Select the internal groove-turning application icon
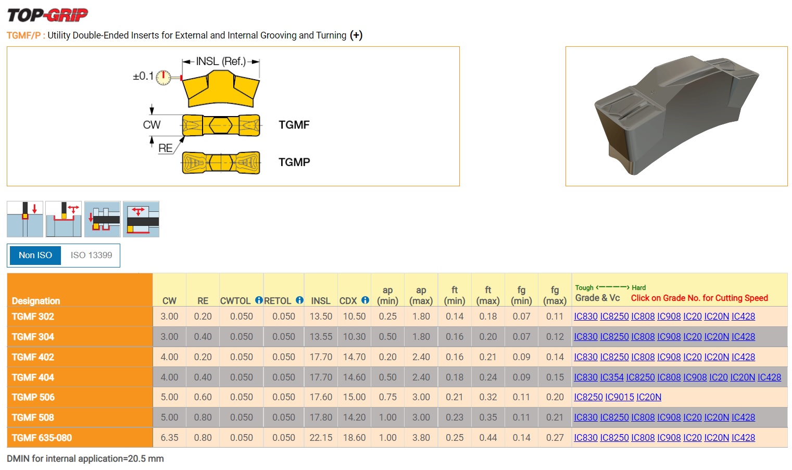The width and height of the screenshot is (792, 470). point(141,219)
